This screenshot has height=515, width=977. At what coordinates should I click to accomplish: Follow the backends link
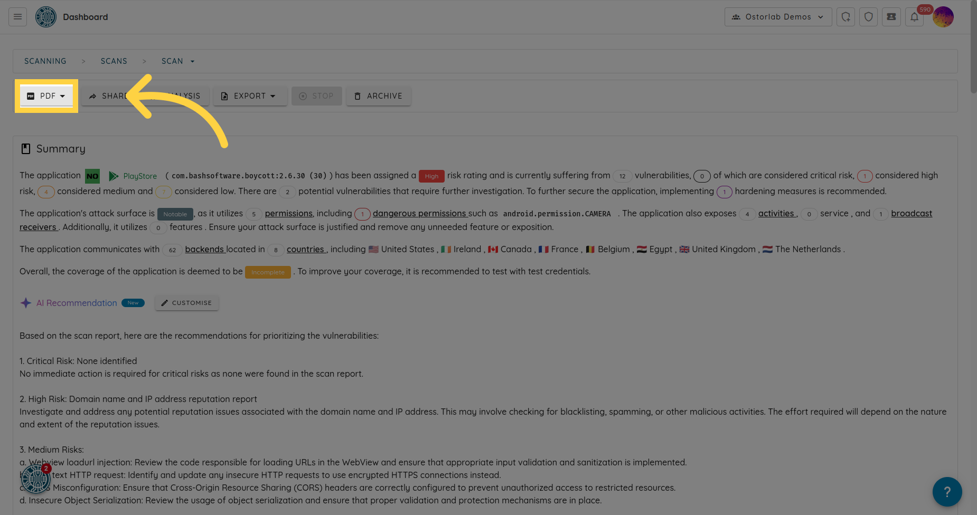click(x=204, y=249)
